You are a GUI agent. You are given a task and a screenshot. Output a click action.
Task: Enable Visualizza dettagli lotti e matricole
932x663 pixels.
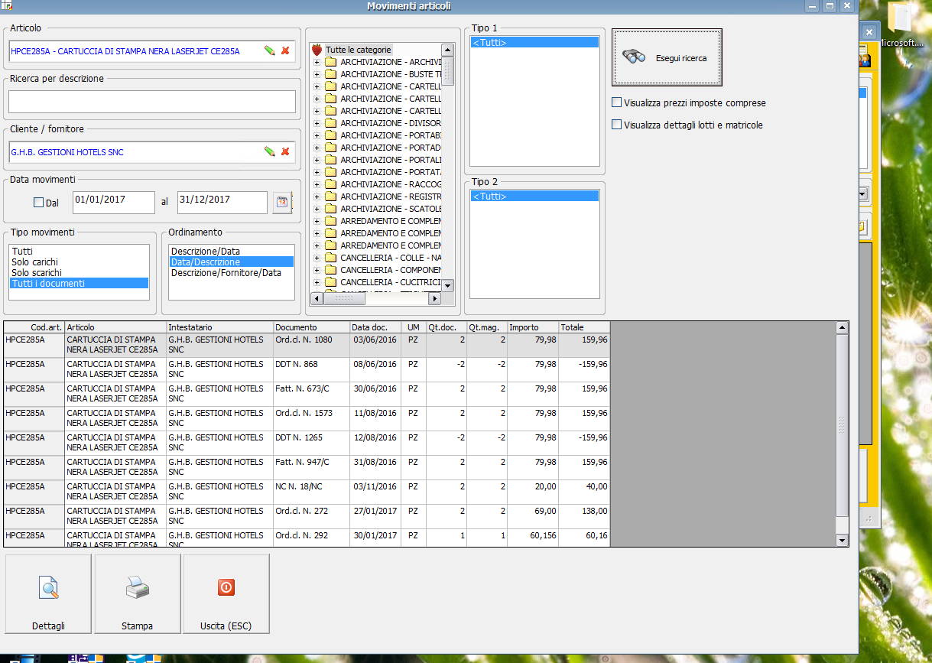[x=617, y=125]
